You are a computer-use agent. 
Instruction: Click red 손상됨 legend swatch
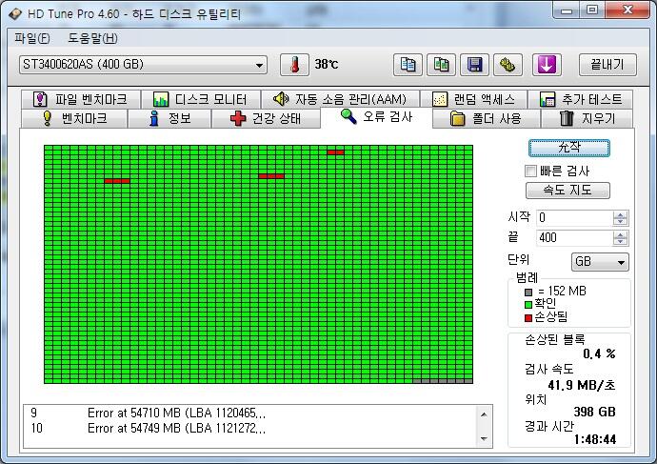(x=528, y=317)
